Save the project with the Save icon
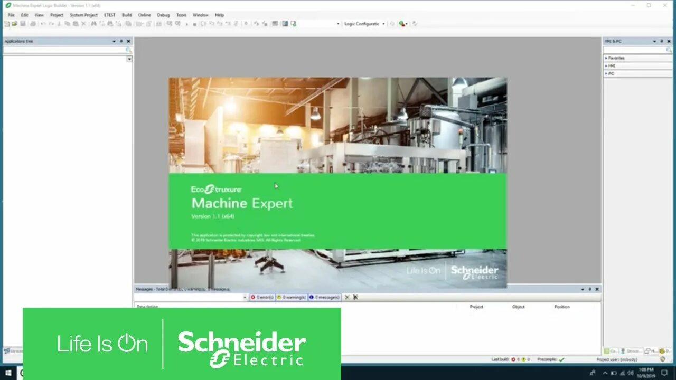Screen dimensions: 676x380 pos(23,23)
